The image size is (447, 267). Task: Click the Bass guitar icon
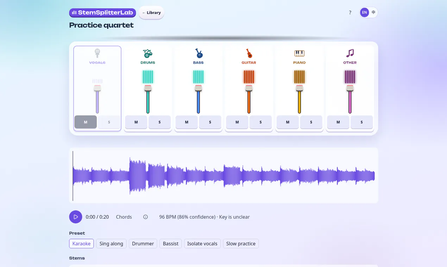(x=199, y=53)
